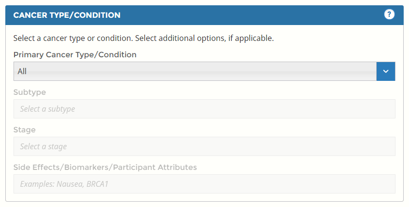Click the Primary Cancer Type/Condition label
This screenshot has width=409, height=207.
[75, 54]
